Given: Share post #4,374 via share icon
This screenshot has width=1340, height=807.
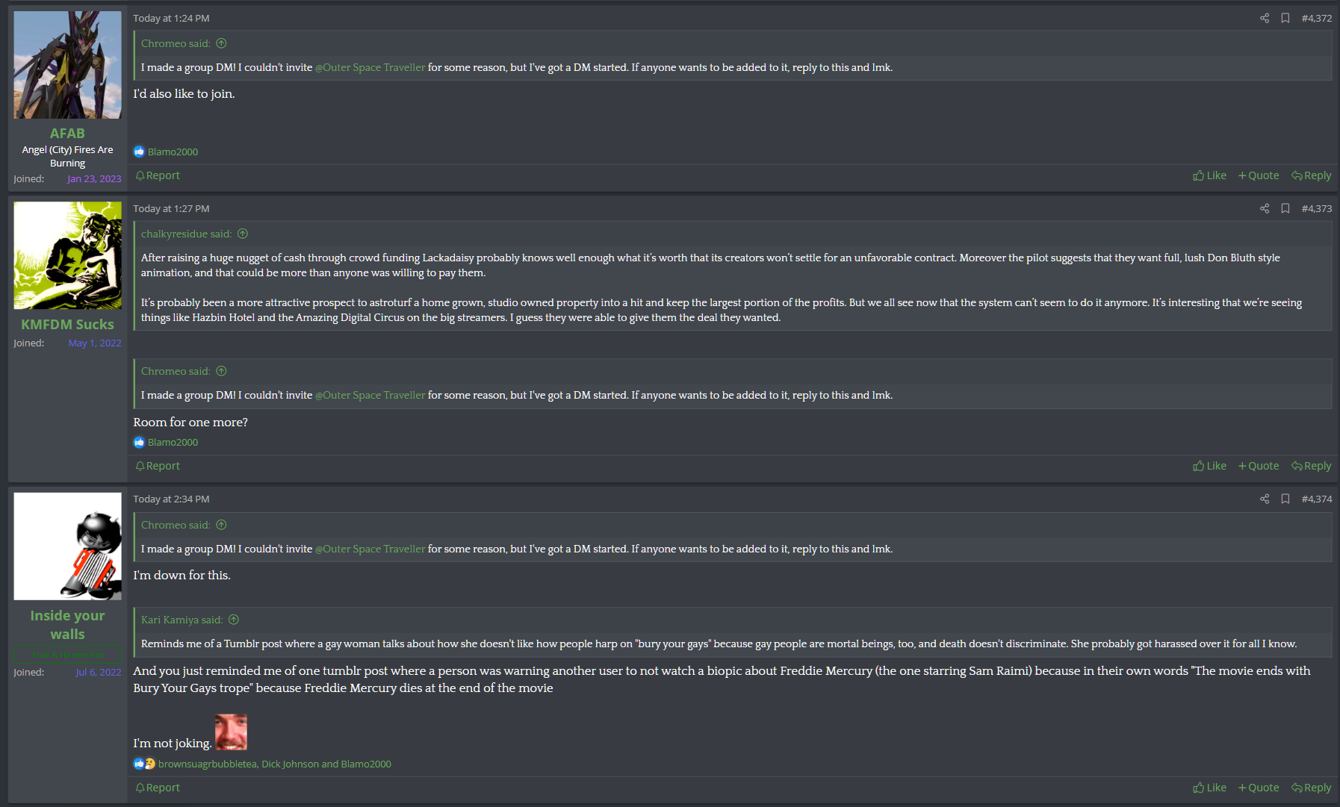Looking at the screenshot, I should pyautogui.click(x=1265, y=499).
